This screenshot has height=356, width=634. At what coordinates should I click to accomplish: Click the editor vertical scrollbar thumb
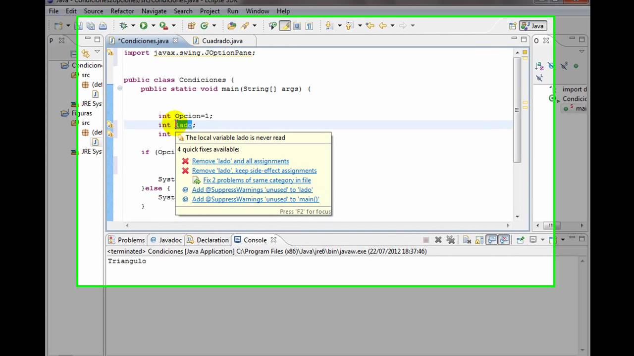[517, 110]
